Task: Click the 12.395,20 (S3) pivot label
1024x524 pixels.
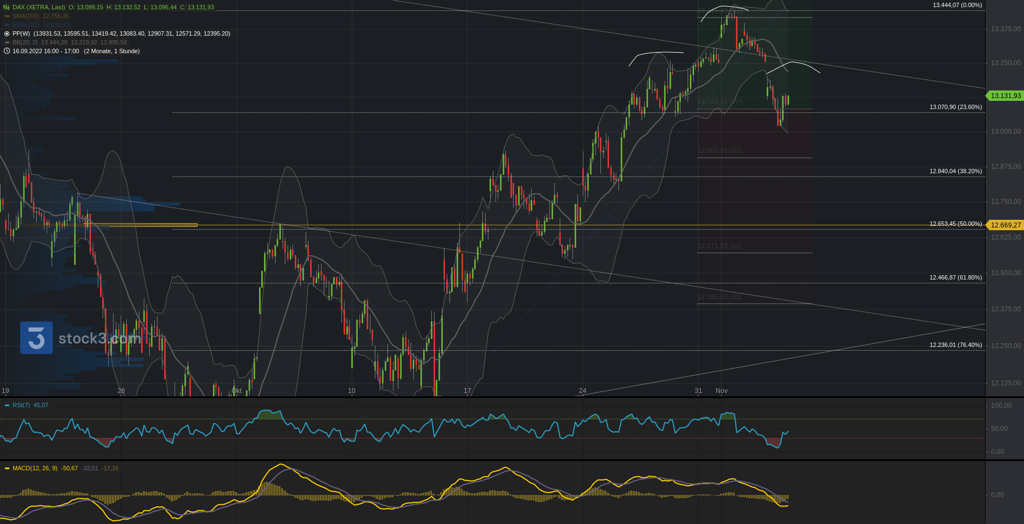Action: [x=719, y=297]
